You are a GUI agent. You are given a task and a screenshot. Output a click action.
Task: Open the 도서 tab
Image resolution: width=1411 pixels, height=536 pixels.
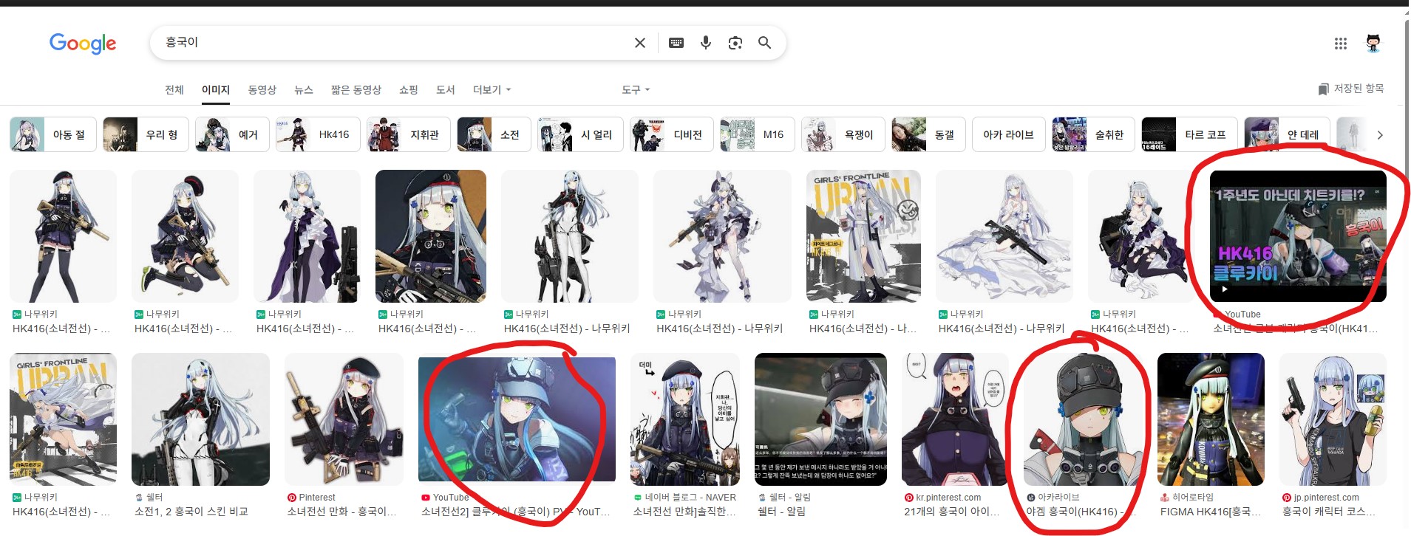click(x=446, y=89)
